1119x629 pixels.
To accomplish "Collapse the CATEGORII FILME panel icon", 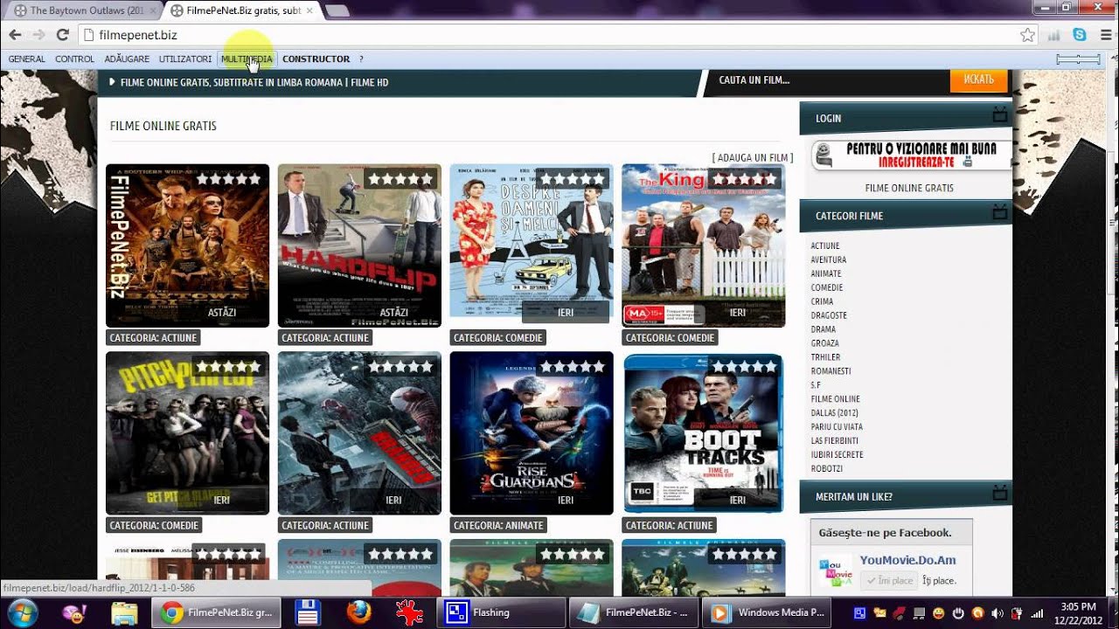I will tap(1000, 213).
